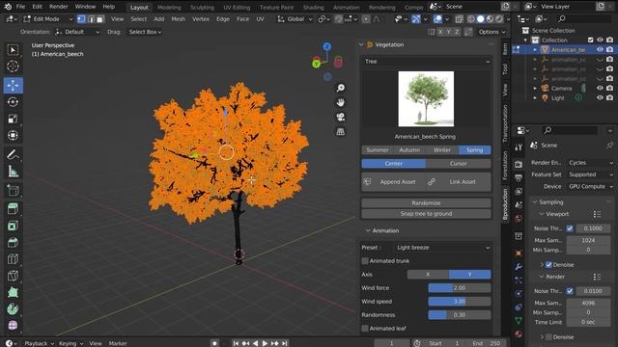Select the Measure tool
The height and width of the screenshot is (347, 618).
13,172
